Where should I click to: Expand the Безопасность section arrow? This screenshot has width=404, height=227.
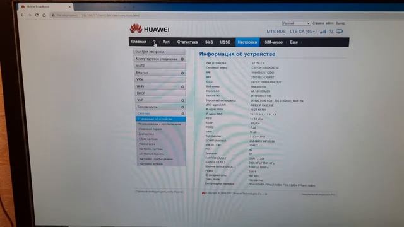coord(182,107)
